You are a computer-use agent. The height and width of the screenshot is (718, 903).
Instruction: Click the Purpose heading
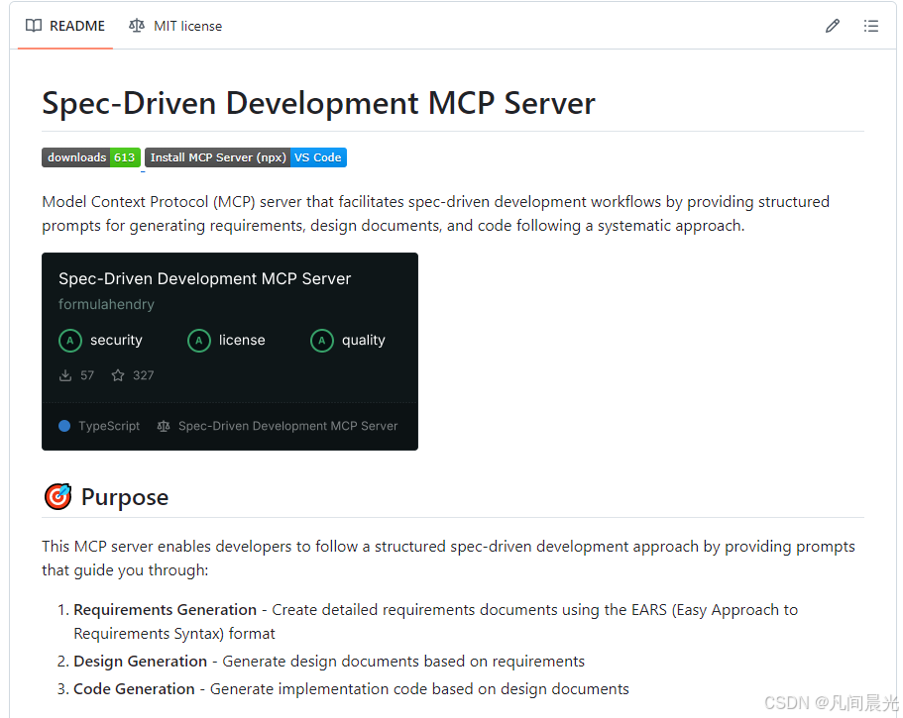click(x=124, y=497)
